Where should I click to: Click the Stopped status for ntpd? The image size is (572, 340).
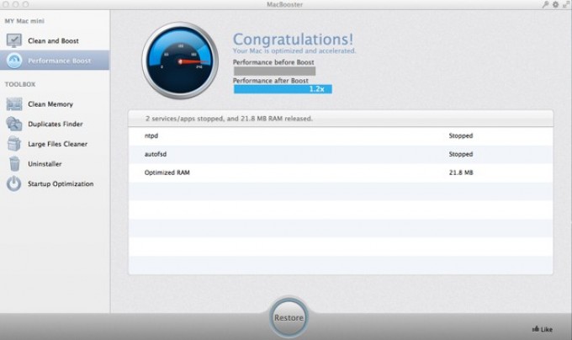(x=461, y=135)
